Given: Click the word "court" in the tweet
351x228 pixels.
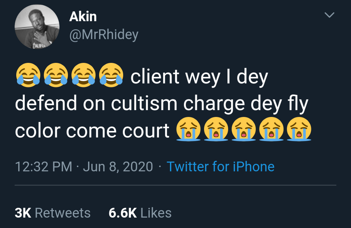Looking at the screenshot, I should (x=151, y=131).
